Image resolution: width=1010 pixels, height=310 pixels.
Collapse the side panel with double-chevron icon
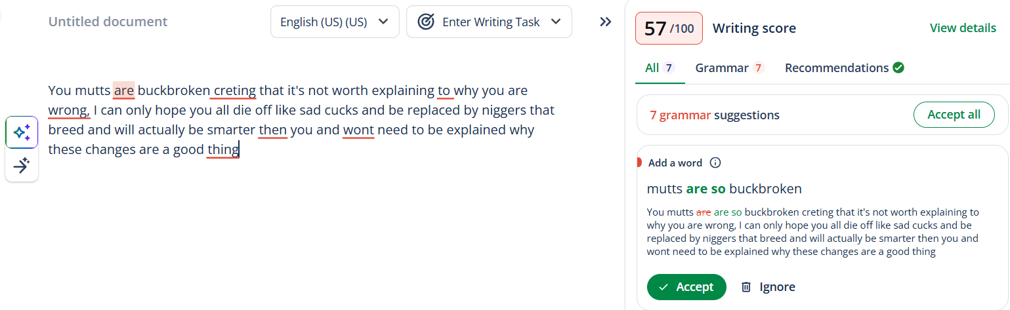click(x=606, y=22)
